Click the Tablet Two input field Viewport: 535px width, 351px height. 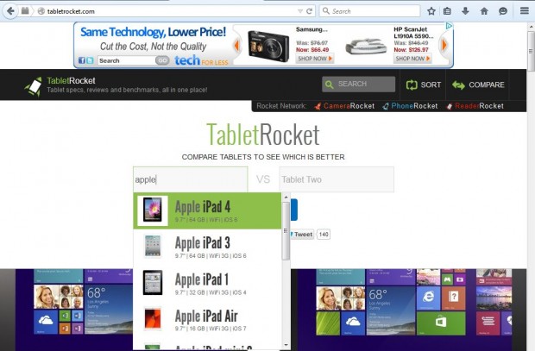tap(337, 179)
